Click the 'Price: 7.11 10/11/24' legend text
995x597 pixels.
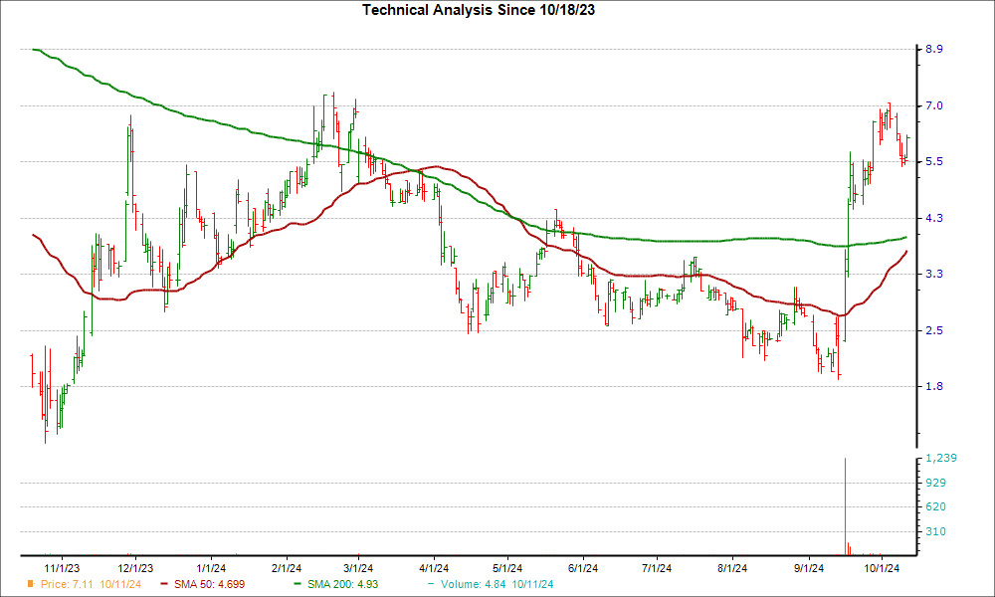pos(91,584)
